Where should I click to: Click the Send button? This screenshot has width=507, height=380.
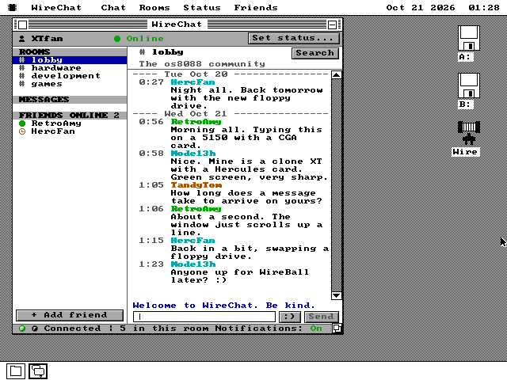click(322, 317)
